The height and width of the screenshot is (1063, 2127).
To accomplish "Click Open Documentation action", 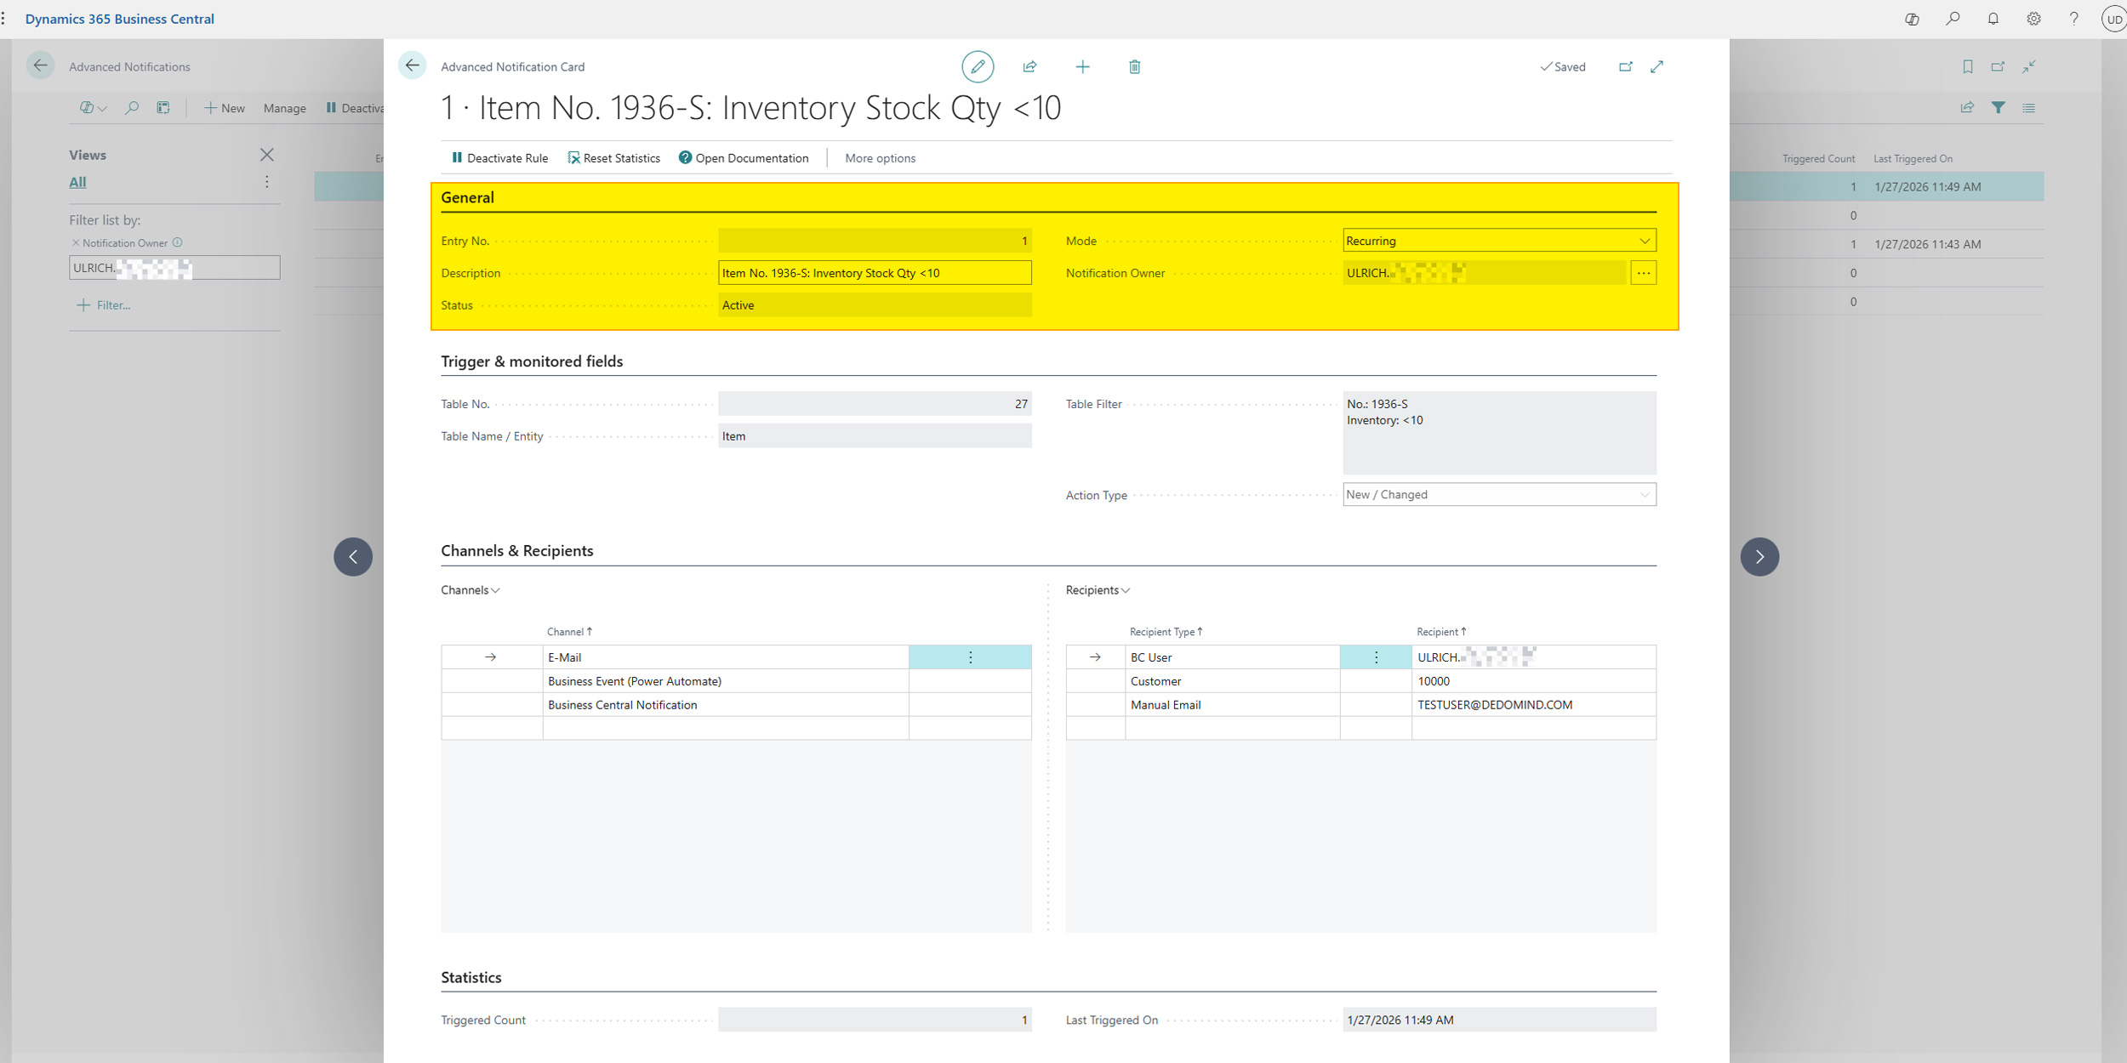I will pos(744,158).
